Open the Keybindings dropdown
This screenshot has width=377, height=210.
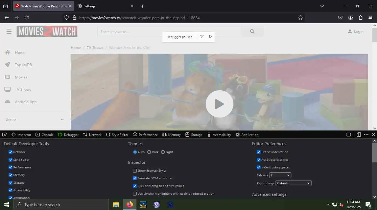(x=293, y=183)
